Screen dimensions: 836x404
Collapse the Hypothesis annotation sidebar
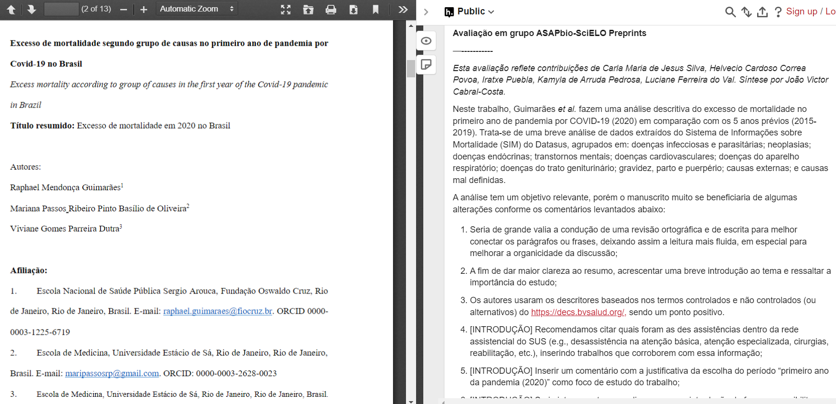[426, 12]
